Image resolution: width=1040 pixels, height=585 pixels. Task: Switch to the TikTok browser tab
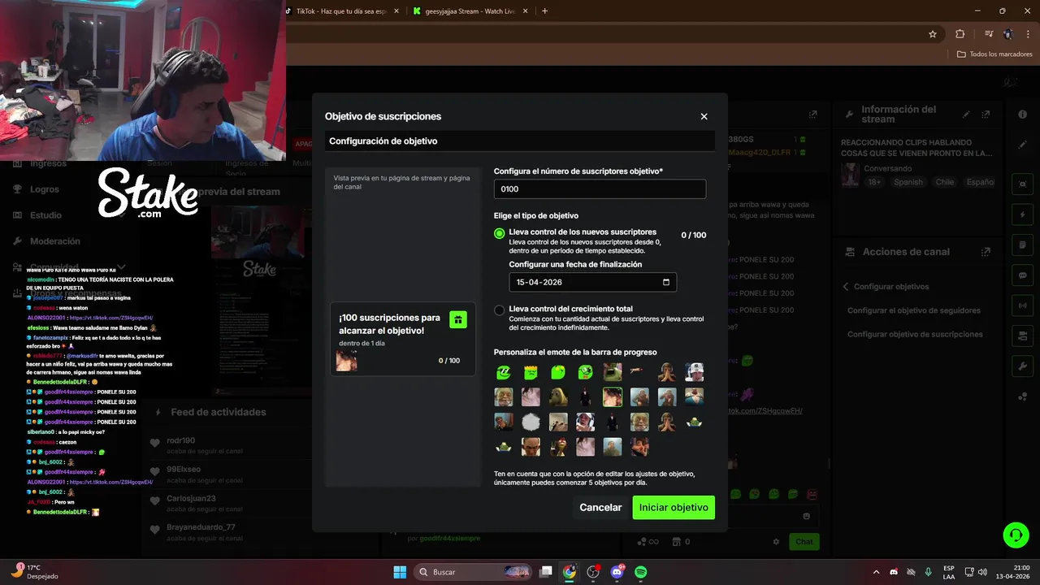click(x=340, y=11)
